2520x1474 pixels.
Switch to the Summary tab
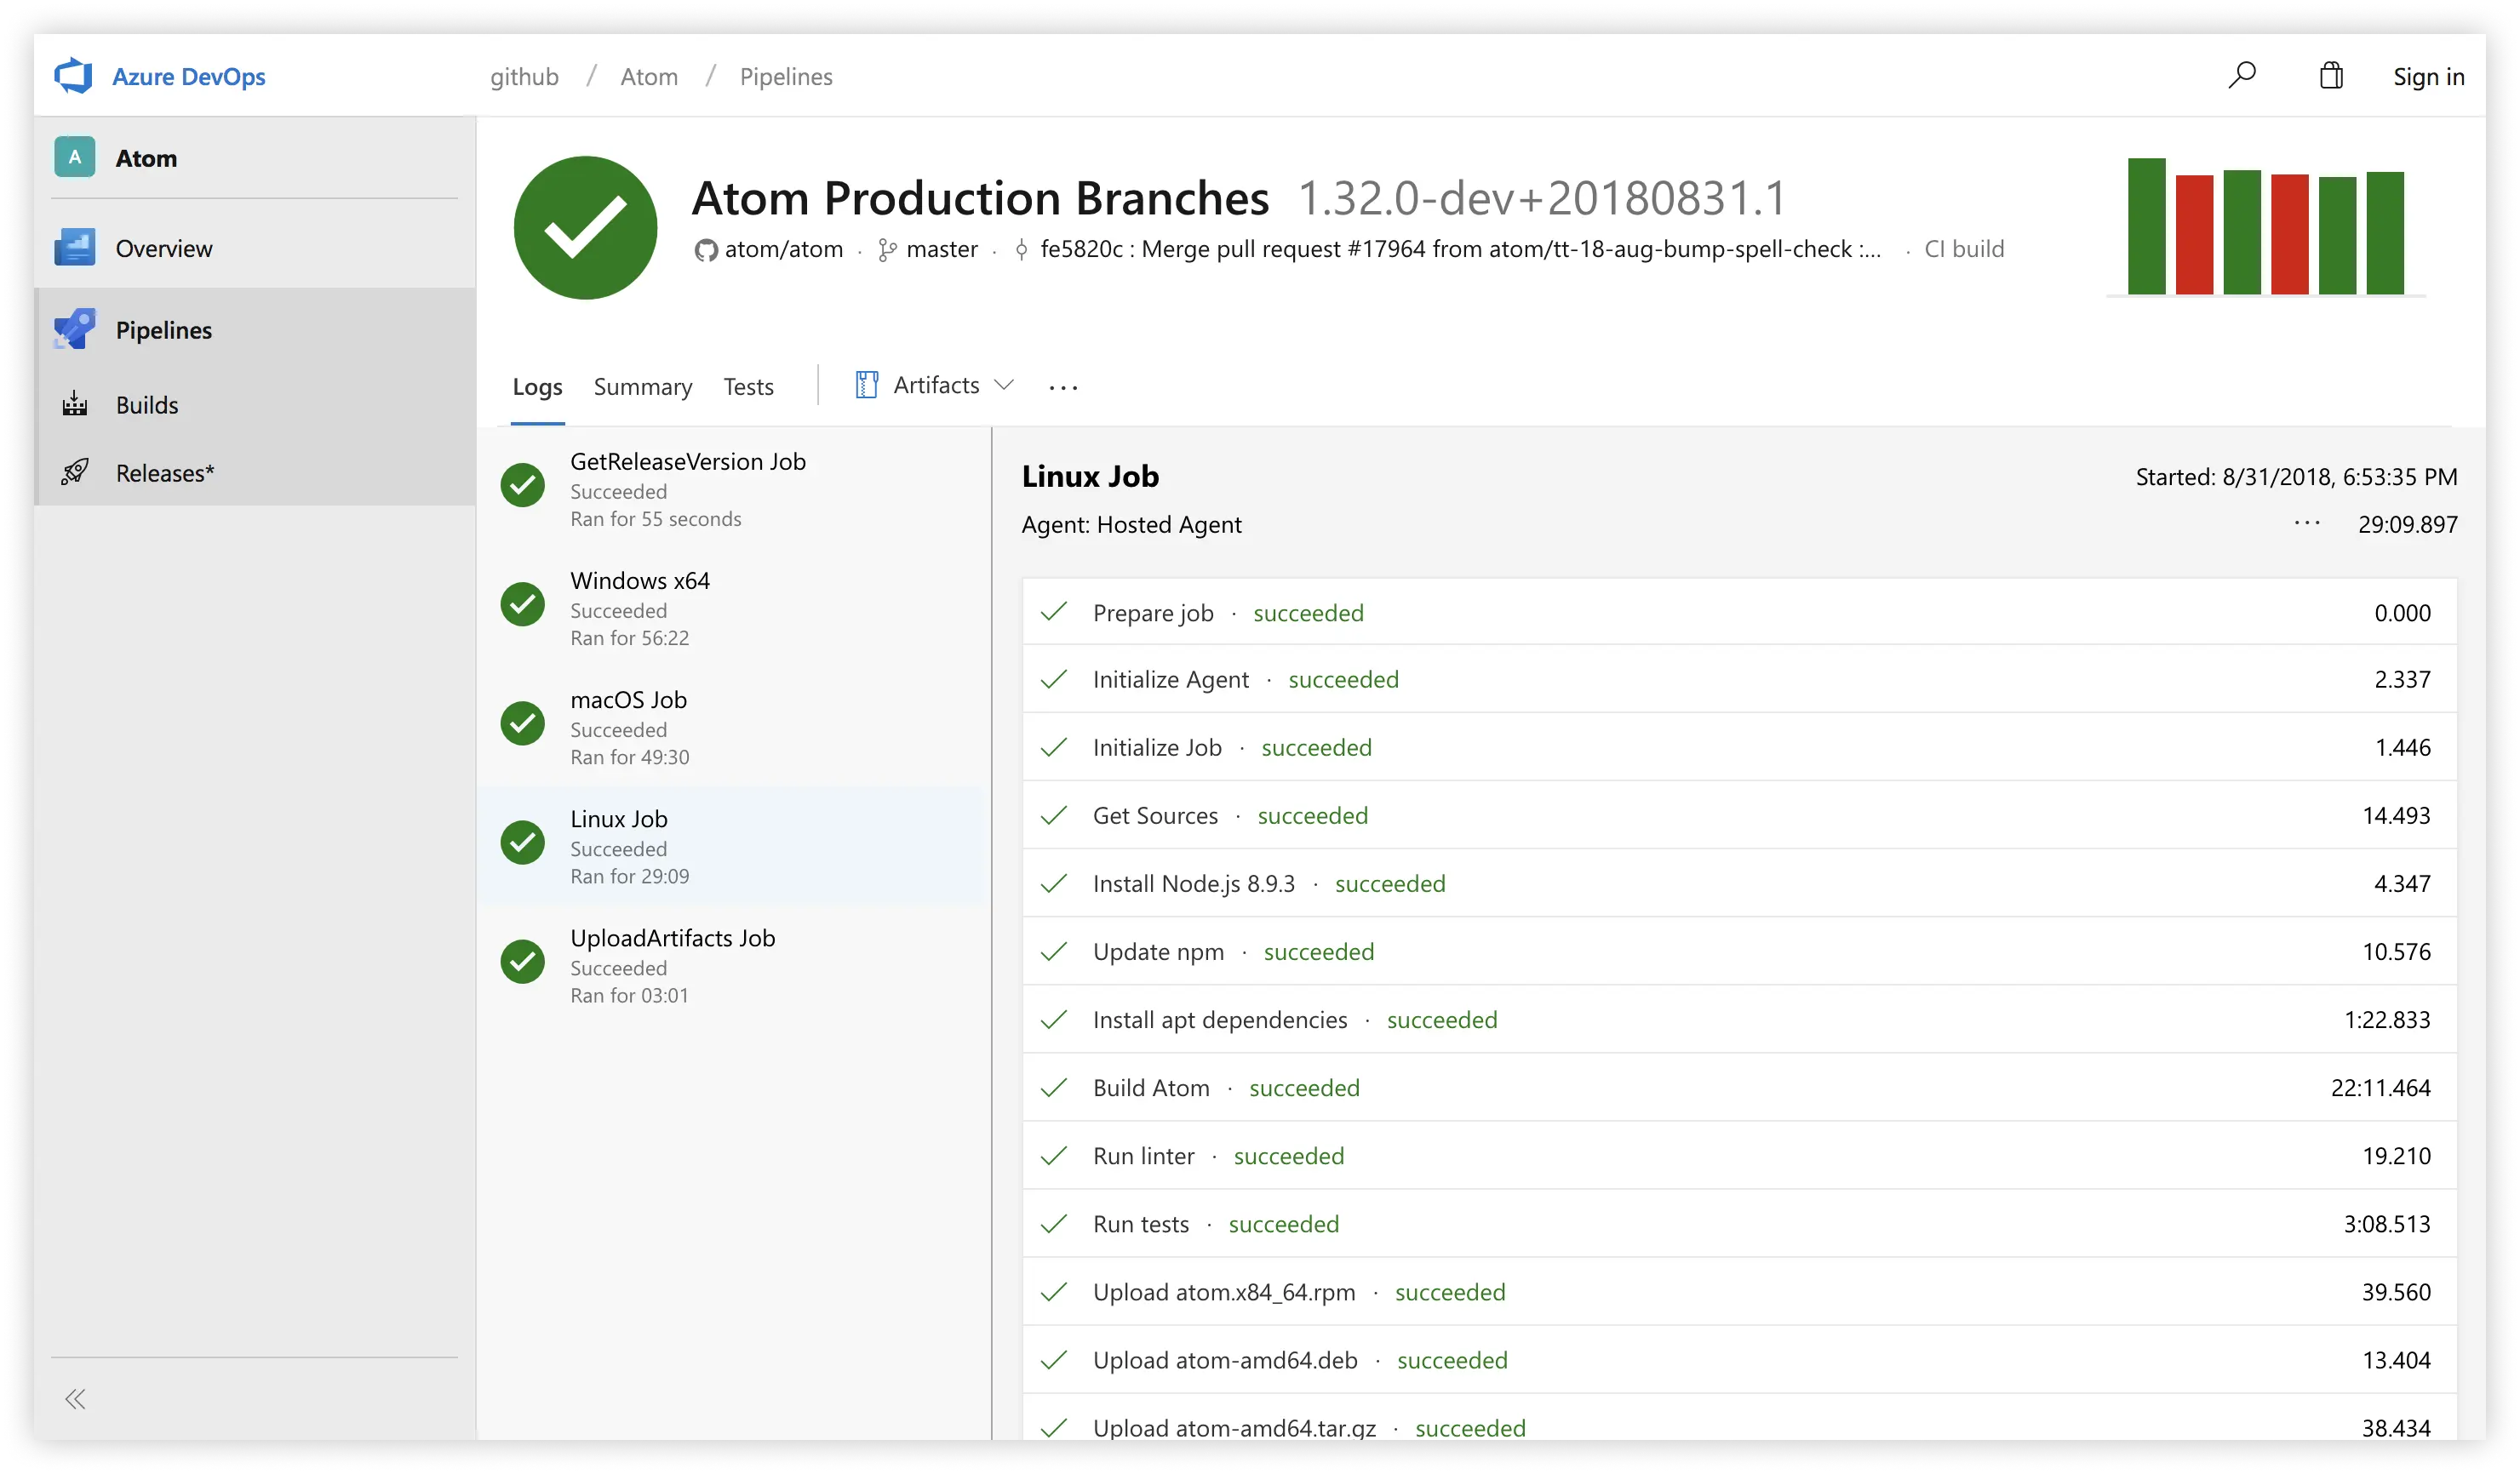[x=643, y=386]
